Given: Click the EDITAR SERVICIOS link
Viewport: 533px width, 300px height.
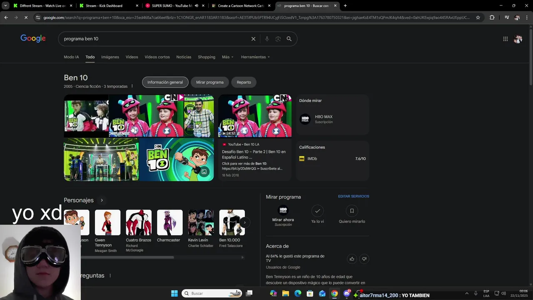Looking at the screenshot, I should tap(354, 196).
